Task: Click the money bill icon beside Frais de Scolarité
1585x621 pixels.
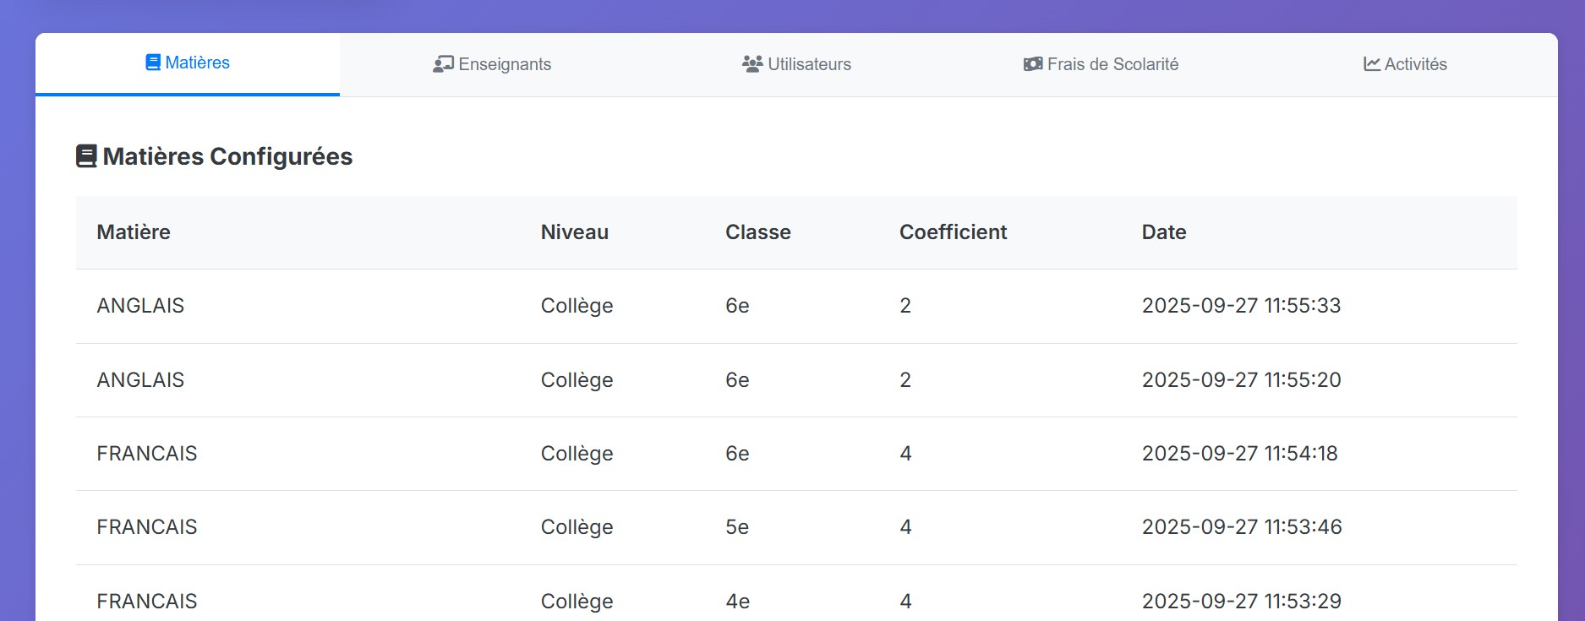Action: tap(1032, 64)
